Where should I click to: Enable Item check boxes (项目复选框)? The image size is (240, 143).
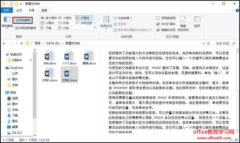click(166, 18)
